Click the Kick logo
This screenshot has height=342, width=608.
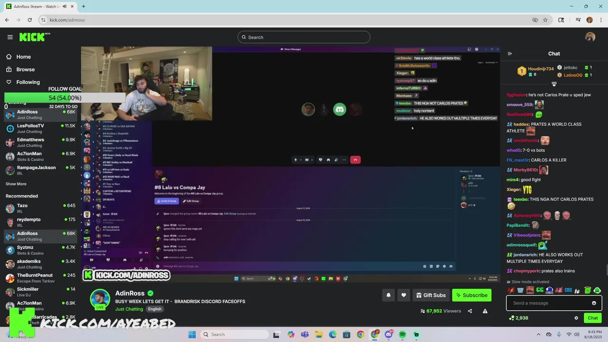[x=35, y=37]
